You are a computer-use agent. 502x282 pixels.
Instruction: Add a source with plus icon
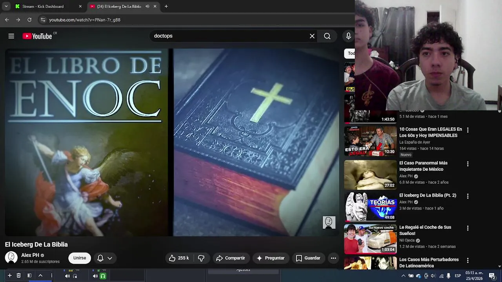tap(9, 276)
